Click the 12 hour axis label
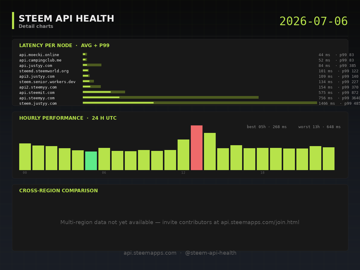360x270 pixels. 183,173
